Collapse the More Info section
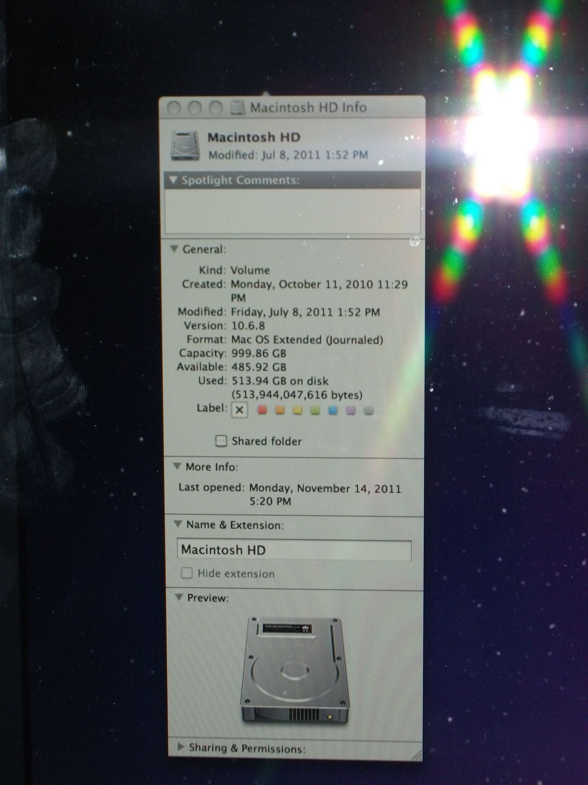588x785 pixels. [x=177, y=466]
